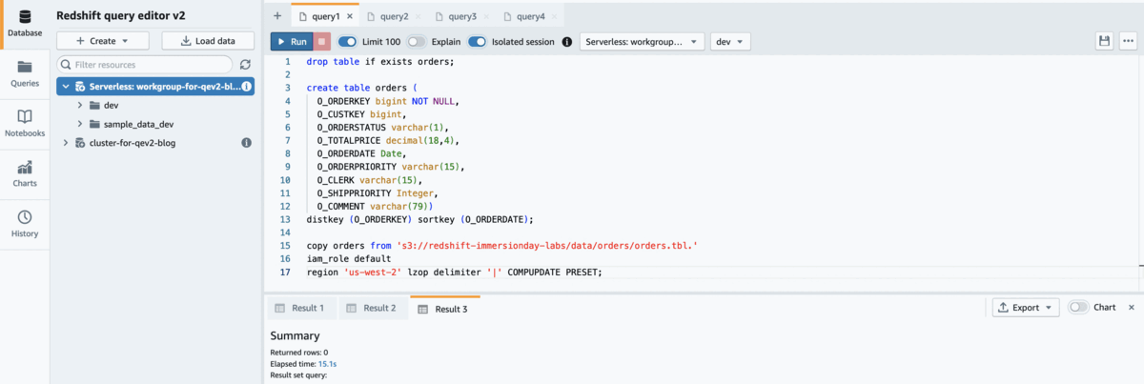Viewport: 1144px width, 384px height.
Task: Open the more options ellipsis menu
Action: coord(1129,41)
